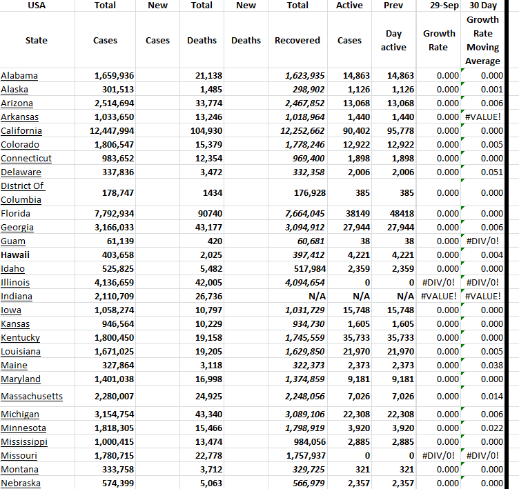Image resolution: width=519 pixels, height=489 pixels.
Task: Select Florida total cases cell 7,792,934
Action: [x=114, y=214]
